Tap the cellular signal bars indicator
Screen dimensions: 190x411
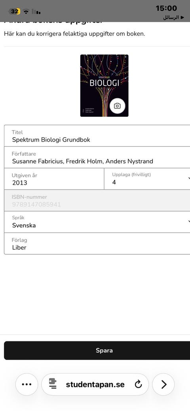36,11
